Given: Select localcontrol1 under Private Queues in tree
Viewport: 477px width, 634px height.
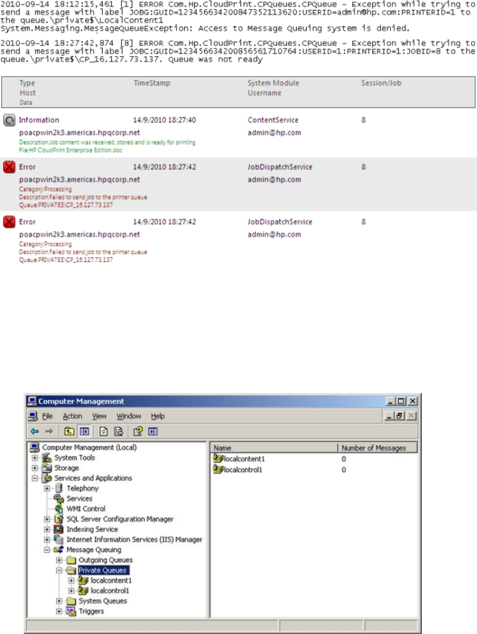Looking at the screenshot, I should (110, 591).
